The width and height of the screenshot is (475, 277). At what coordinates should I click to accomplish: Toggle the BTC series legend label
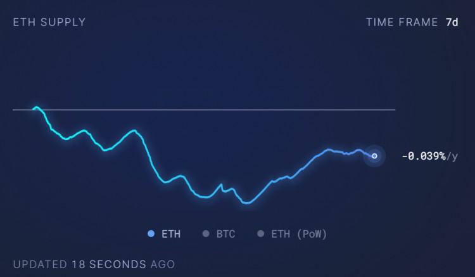(225, 234)
